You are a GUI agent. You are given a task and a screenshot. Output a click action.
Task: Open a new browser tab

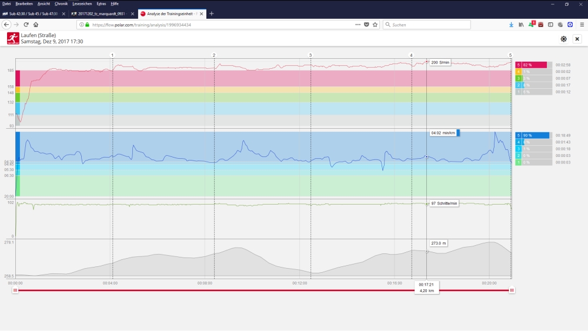pyautogui.click(x=212, y=14)
